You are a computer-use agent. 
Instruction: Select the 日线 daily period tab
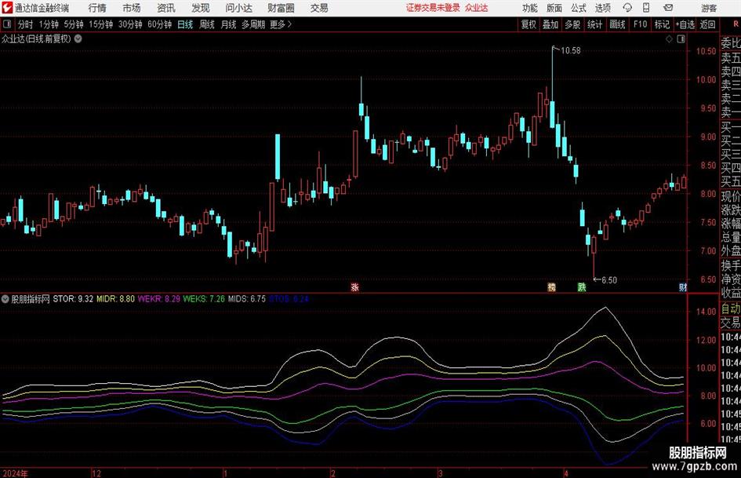[x=185, y=24]
